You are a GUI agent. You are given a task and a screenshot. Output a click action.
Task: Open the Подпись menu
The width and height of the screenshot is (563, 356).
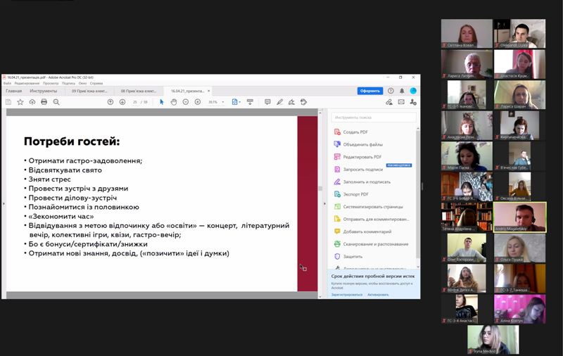click(x=68, y=83)
